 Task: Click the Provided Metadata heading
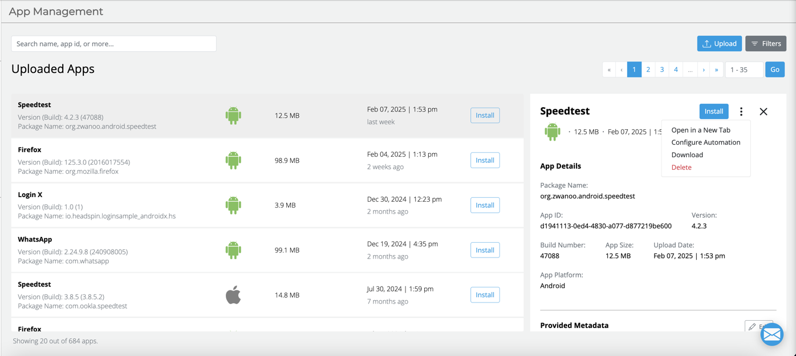click(x=574, y=325)
